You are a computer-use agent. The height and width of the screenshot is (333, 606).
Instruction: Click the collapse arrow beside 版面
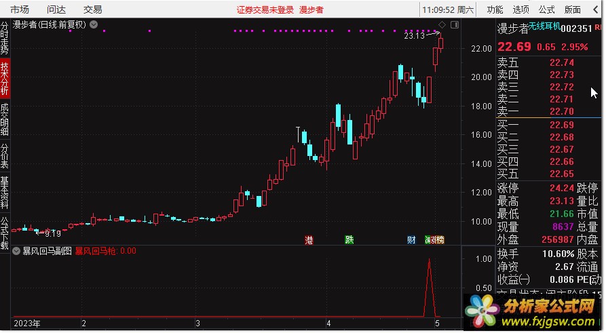pyautogui.click(x=596, y=9)
